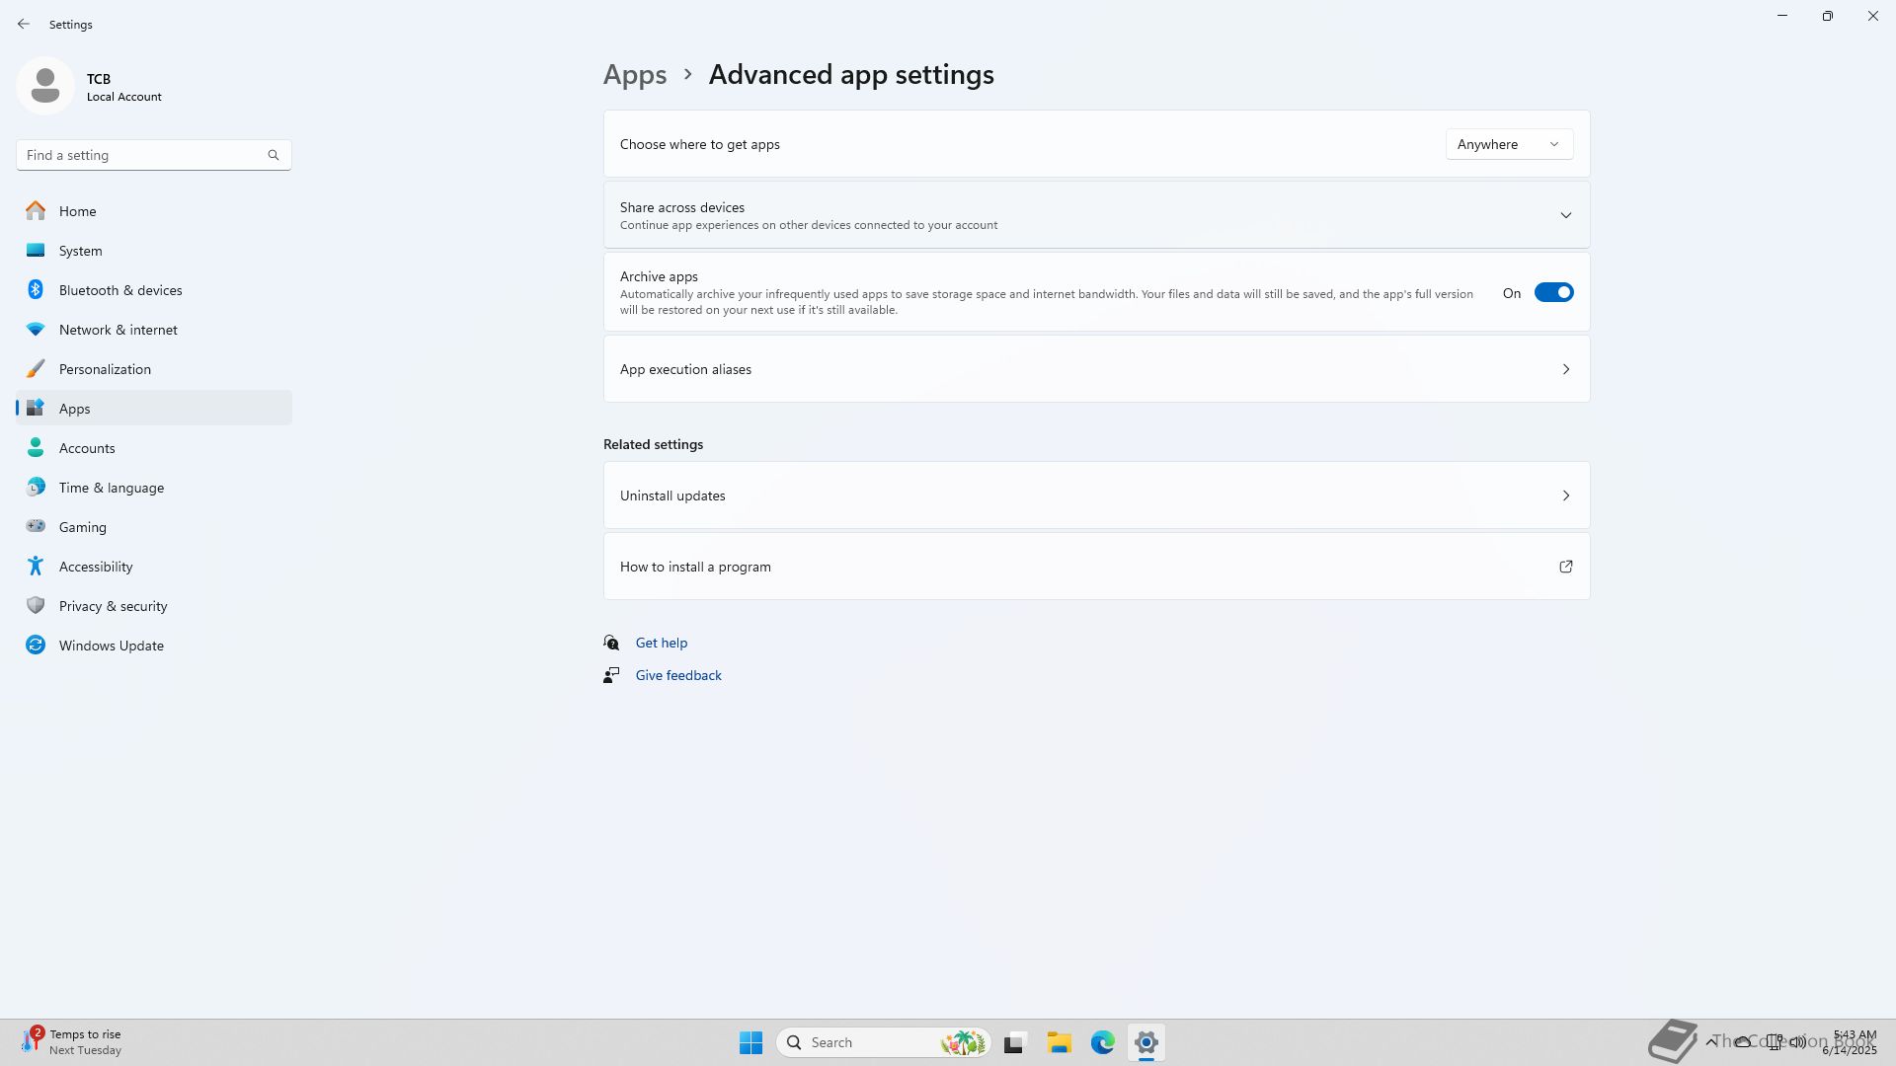Turn off the Archive apps toggle
The height and width of the screenshot is (1066, 1896).
coord(1553,293)
